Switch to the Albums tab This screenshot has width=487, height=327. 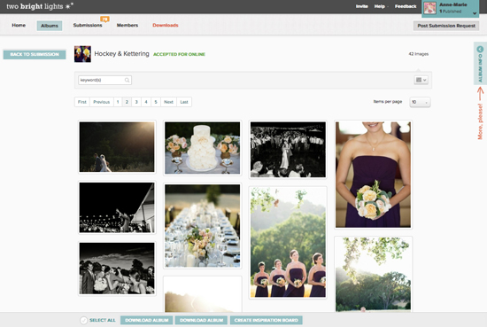click(x=50, y=26)
